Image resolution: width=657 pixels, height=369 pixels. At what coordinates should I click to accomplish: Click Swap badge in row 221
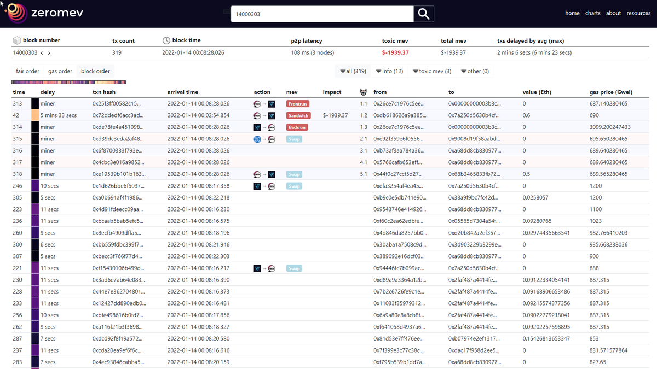[295, 268]
